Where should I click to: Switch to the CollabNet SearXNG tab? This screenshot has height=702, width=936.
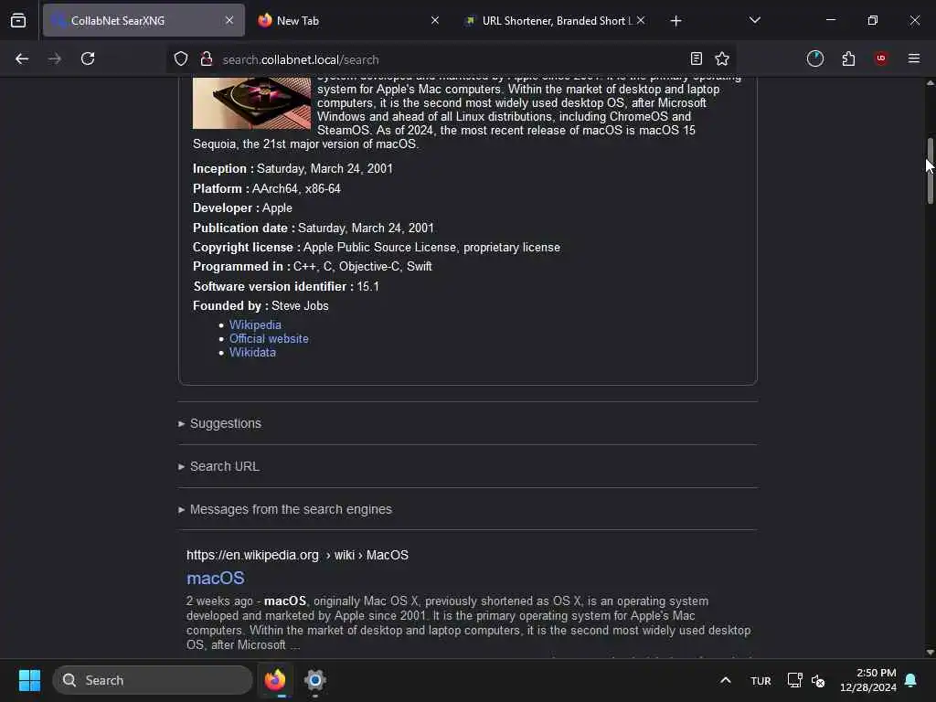[144, 21]
